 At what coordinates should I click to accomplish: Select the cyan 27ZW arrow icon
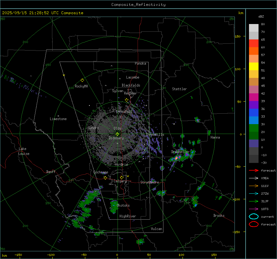click(x=254, y=194)
